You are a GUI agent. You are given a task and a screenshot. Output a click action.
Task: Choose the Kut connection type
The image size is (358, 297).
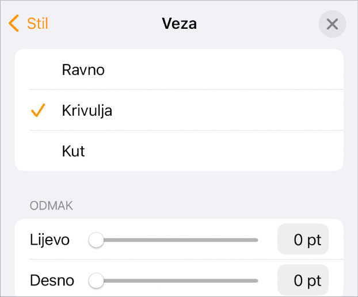pyautogui.click(x=74, y=151)
